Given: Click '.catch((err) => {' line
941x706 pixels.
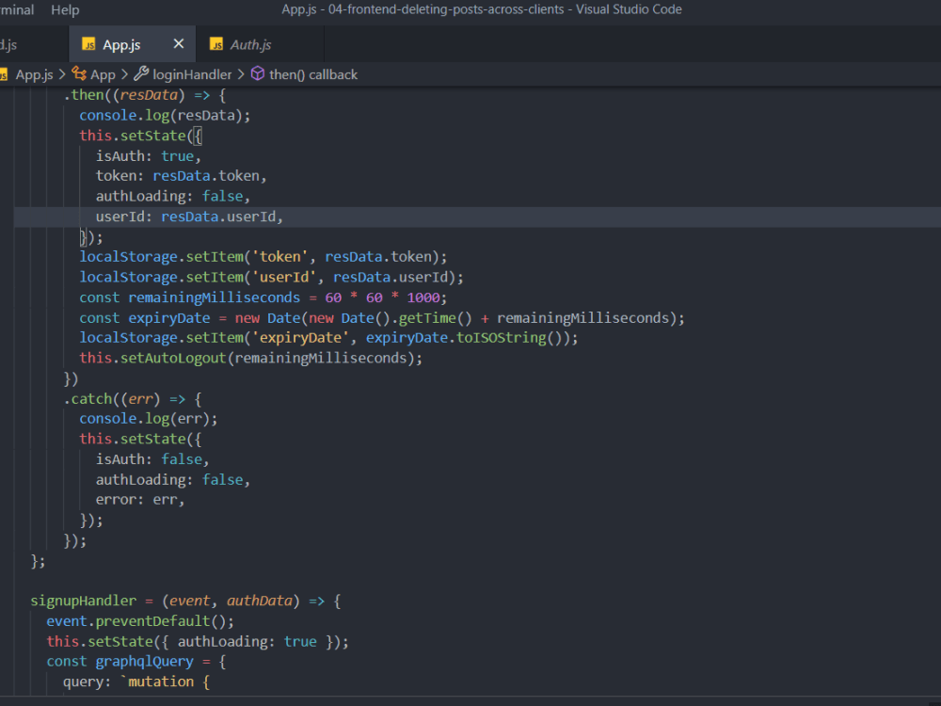Looking at the screenshot, I should (x=133, y=399).
